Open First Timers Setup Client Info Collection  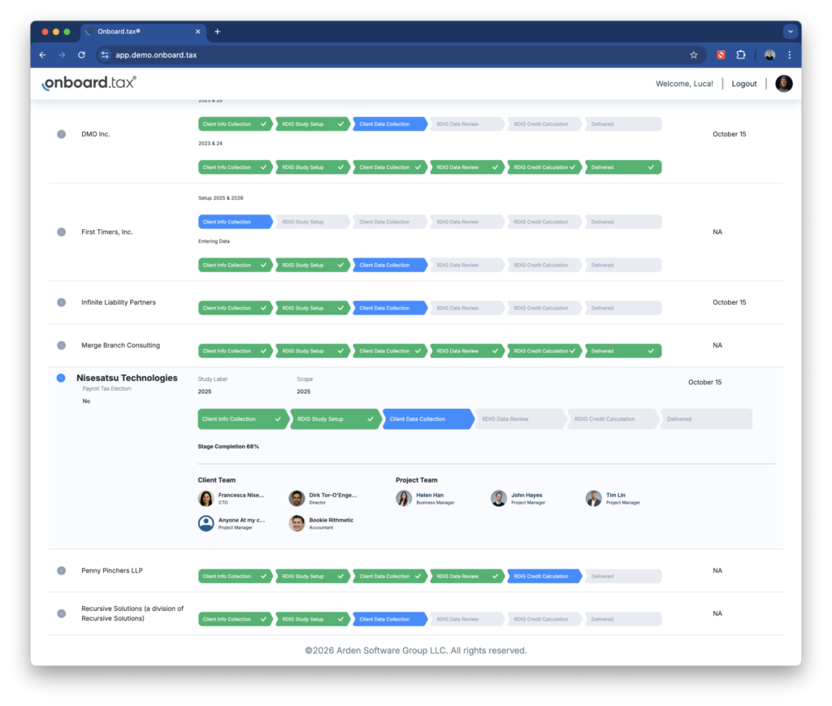235,222
